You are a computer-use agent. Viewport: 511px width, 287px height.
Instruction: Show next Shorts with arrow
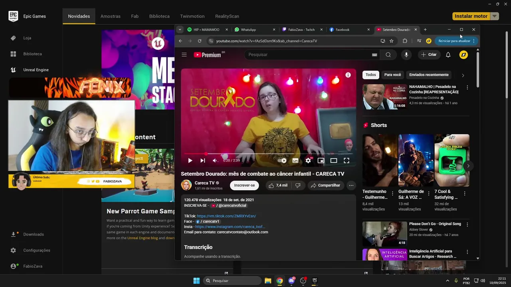click(468, 166)
